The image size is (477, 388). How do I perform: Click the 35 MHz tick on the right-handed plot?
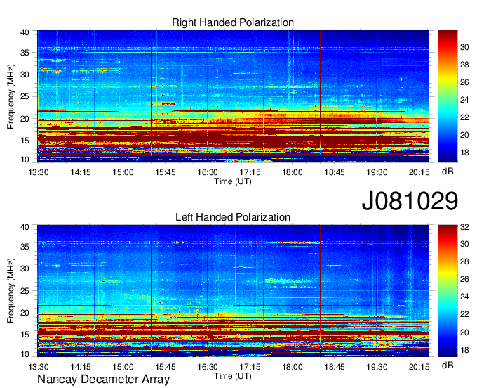[25, 53]
